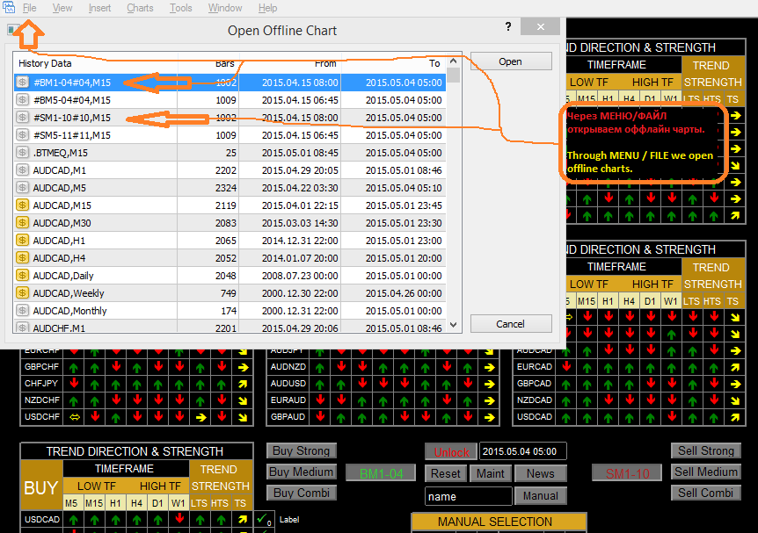Image resolution: width=758 pixels, height=533 pixels.
Task: Click the GBPCAD pair label
Action: [x=534, y=384]
